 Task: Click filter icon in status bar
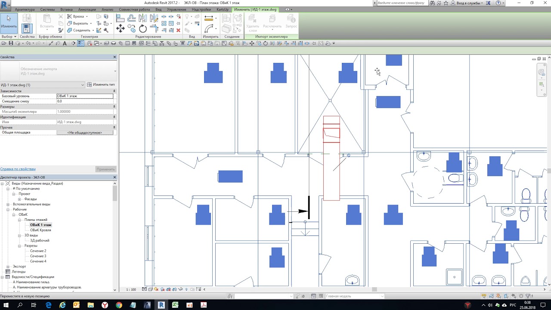[x=528, y=296]
